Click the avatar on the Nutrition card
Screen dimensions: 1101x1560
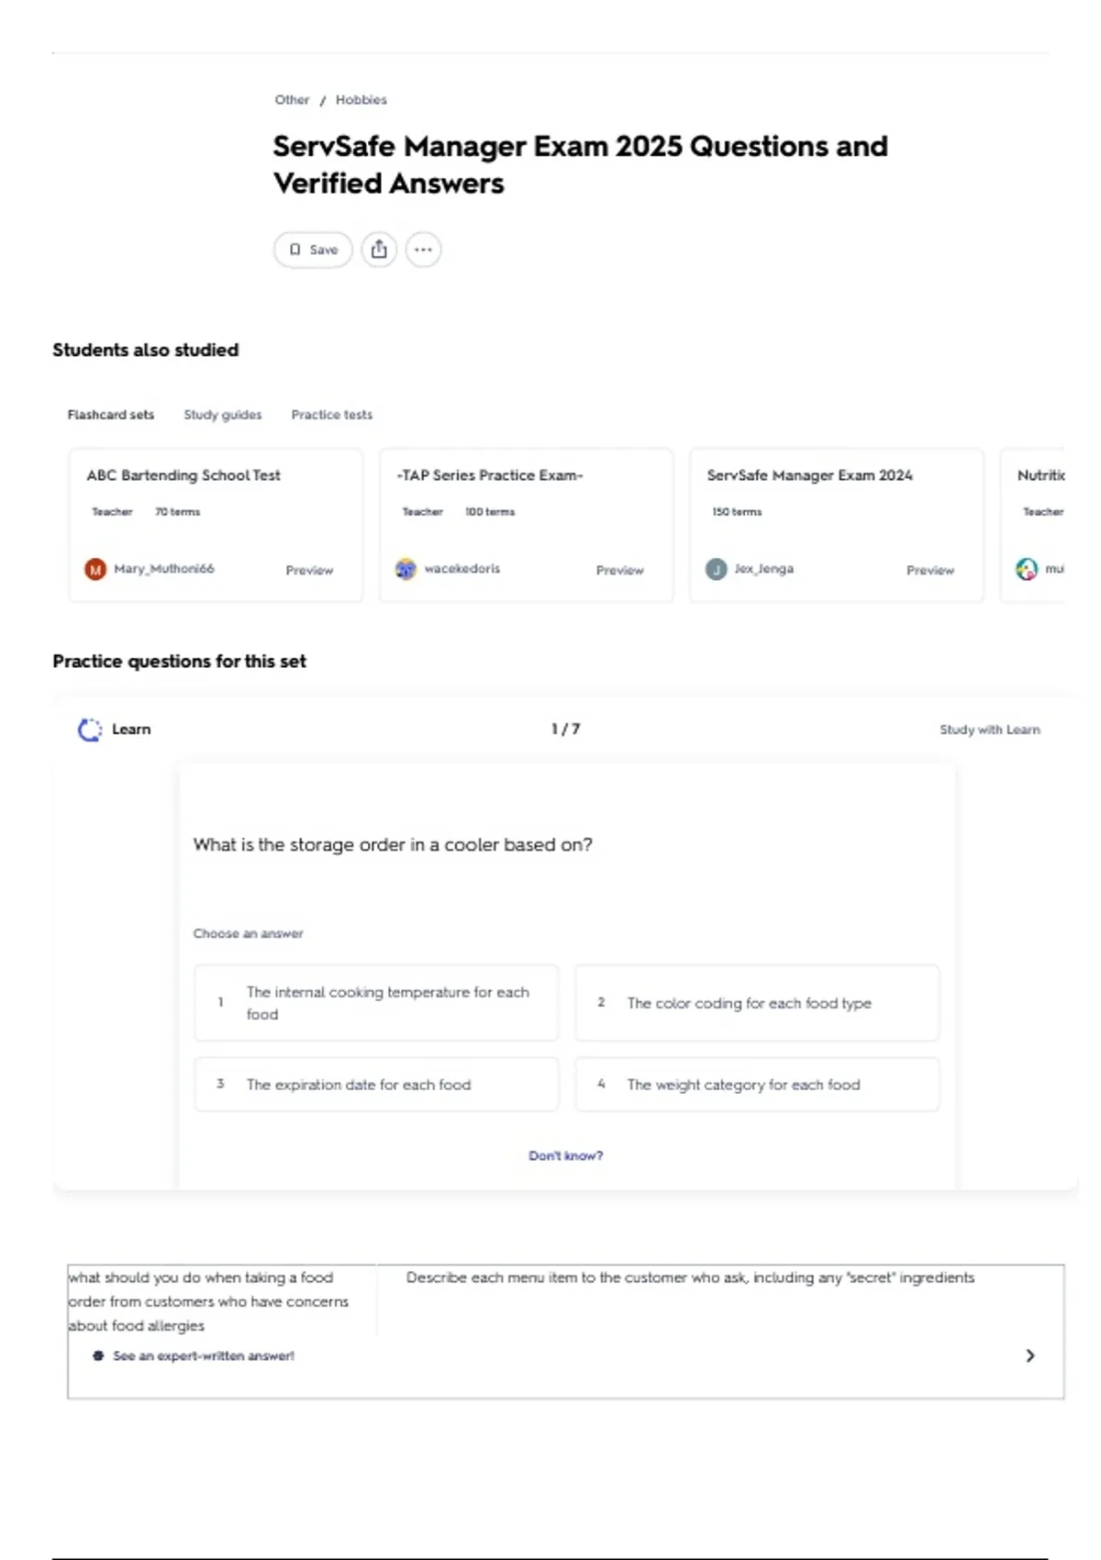click(x=1026, y=570)
